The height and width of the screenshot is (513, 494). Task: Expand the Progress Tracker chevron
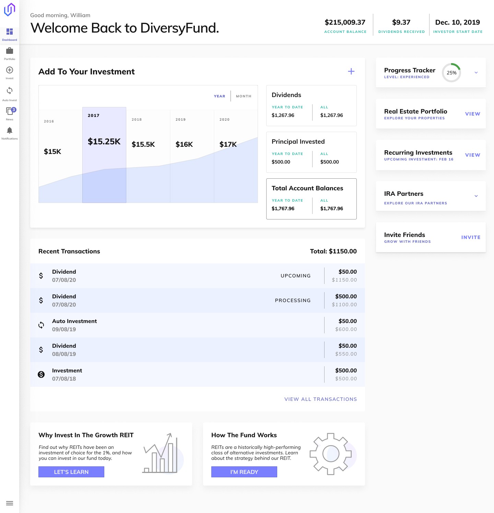(476, 73)
